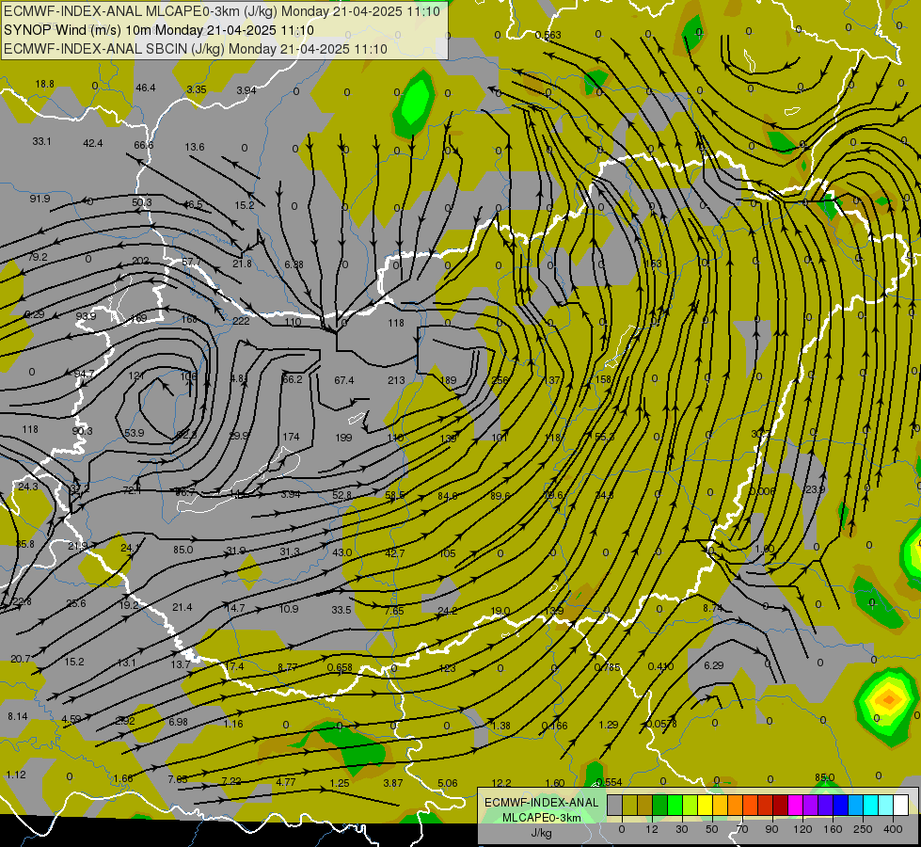Click the grid value 79.2
Image resolution: width=921 pixels, height=847 pixels.
pyautogui.click(x=37, y=256)
